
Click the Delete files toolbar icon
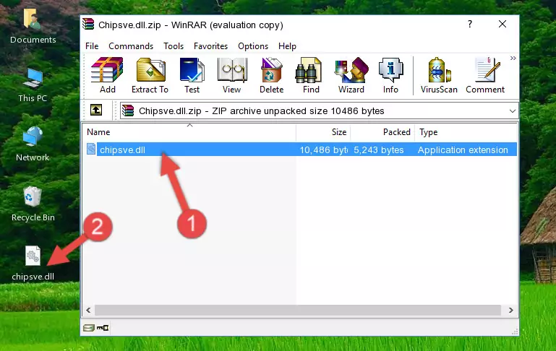(271, 75)
